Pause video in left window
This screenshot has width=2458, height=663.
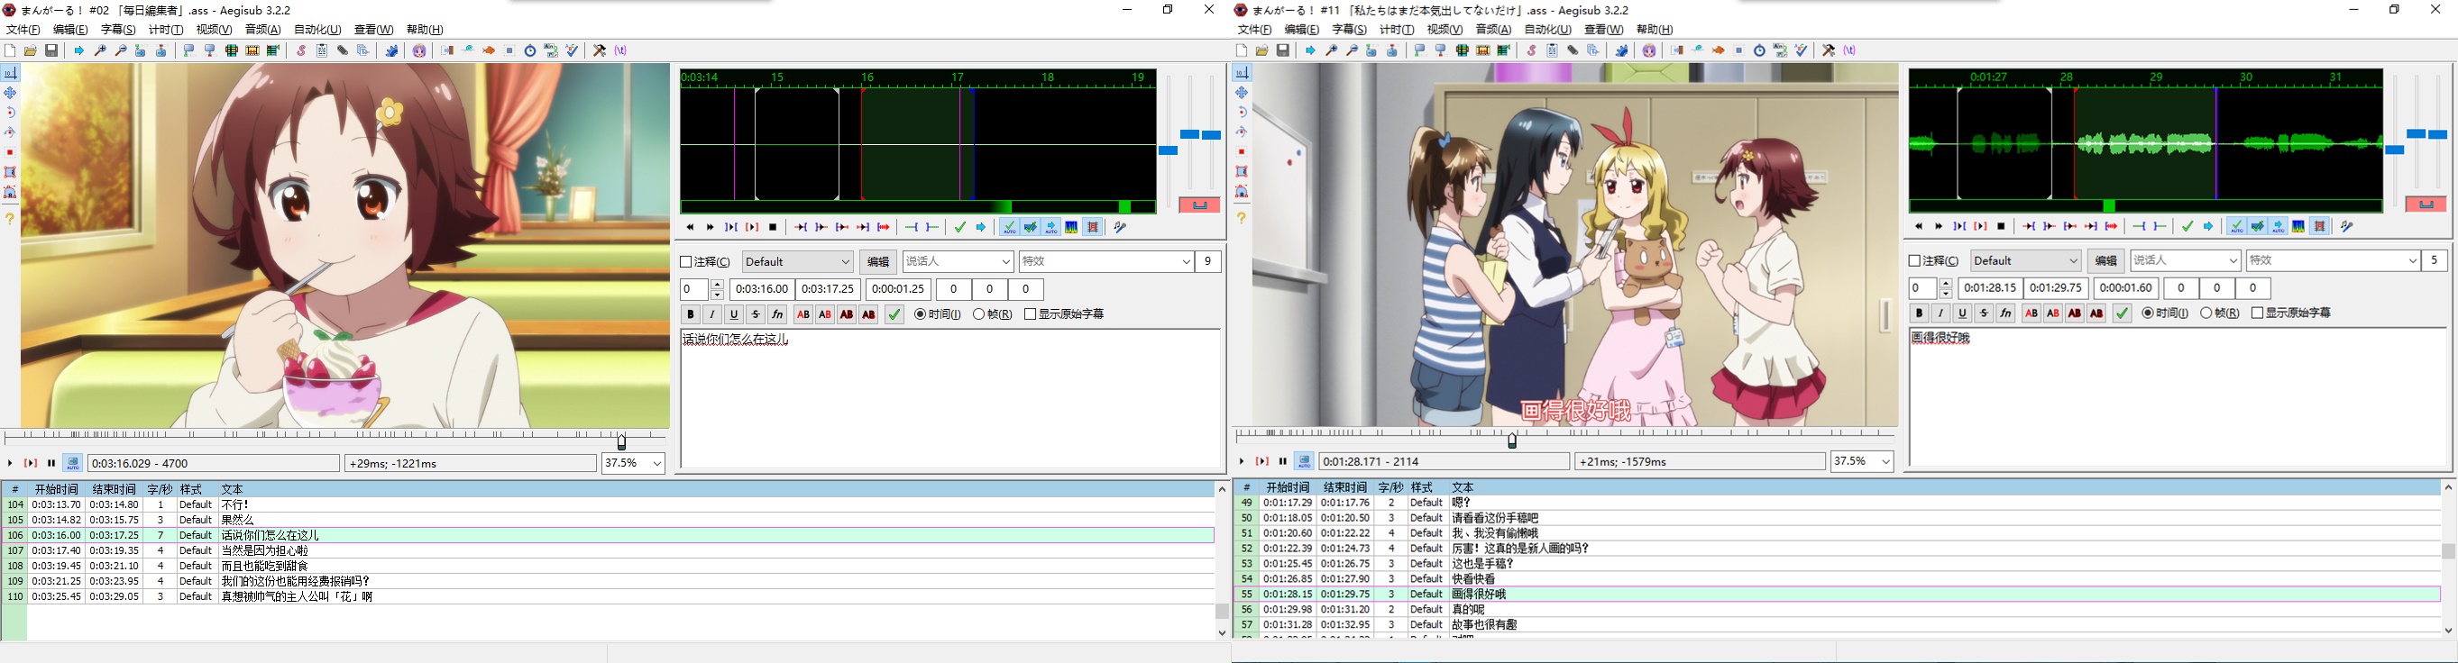click(51, 463)
